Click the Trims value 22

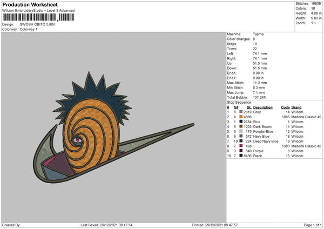(254, 49)
